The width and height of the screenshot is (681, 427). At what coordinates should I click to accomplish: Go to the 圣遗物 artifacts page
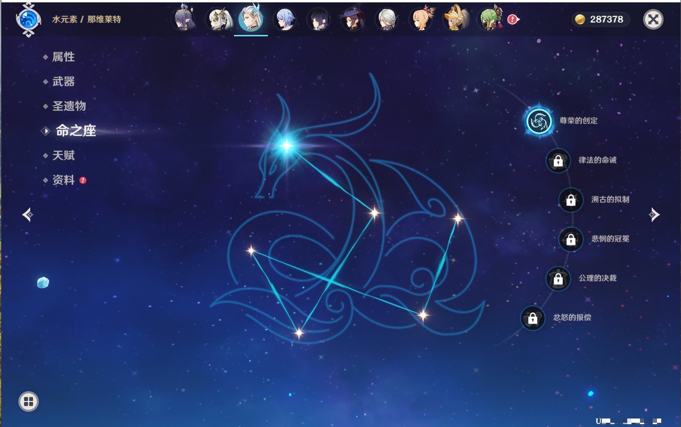coord(69,106)
